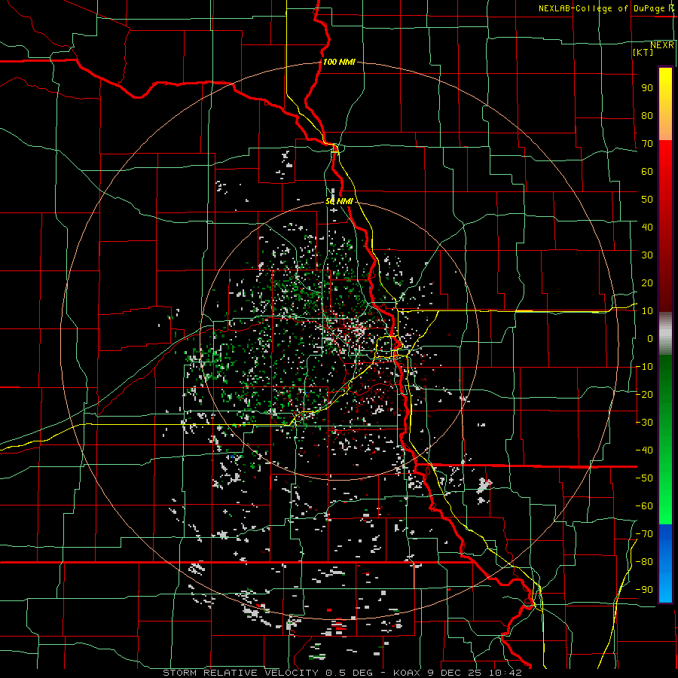Image resolution: width=678 pixels, height=678 pixels.
Task: Click the 0 label on velocity scale
Action: (x=649, y=338)
